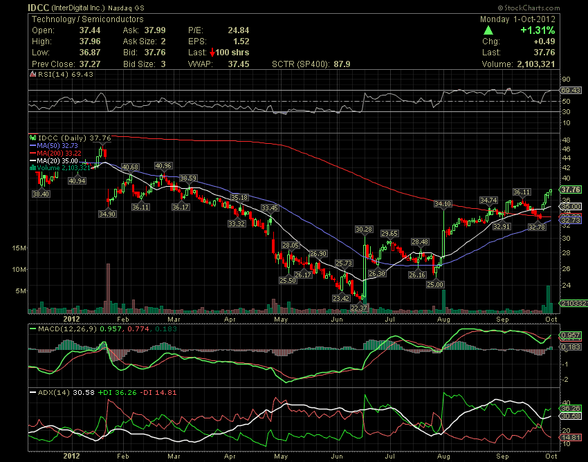Select the Low value 36.87

click(x=90, y=53)
